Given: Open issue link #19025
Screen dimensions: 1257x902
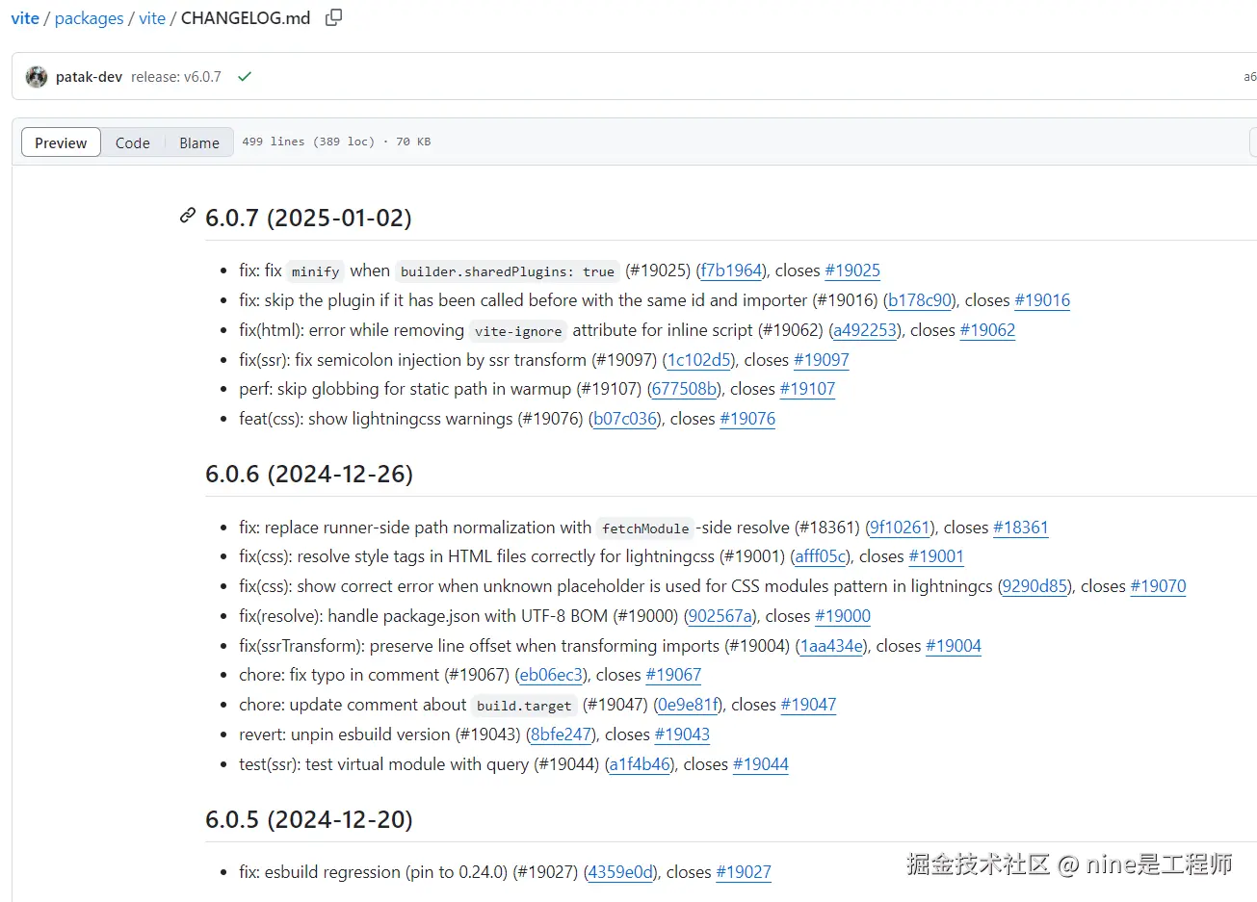Looking at the screenshot, I should pos(852,271).
